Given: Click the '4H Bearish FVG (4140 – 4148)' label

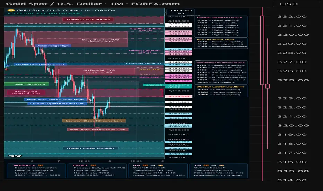Looking at the screenshot, I should (x=99, y=71).
